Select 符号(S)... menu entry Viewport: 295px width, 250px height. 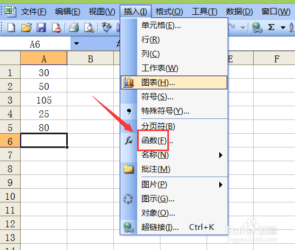(x=174, y=97)
